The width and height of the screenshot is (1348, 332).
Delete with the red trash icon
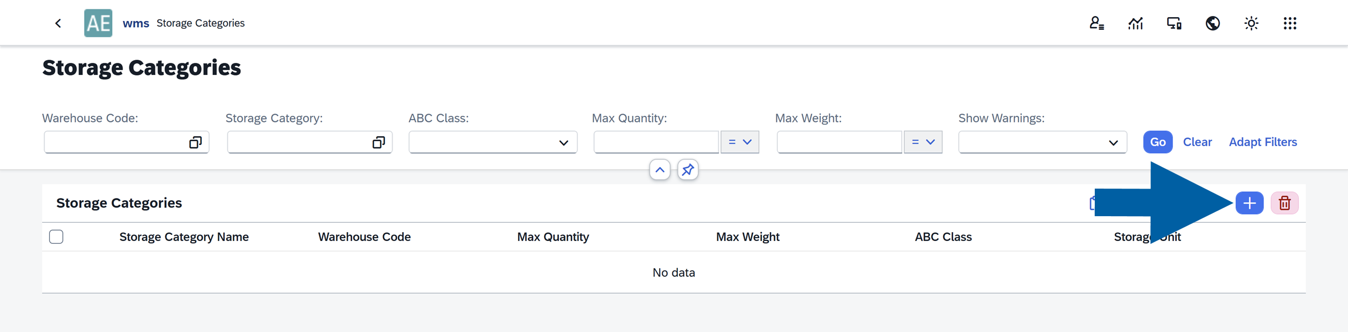[1284, 203]
